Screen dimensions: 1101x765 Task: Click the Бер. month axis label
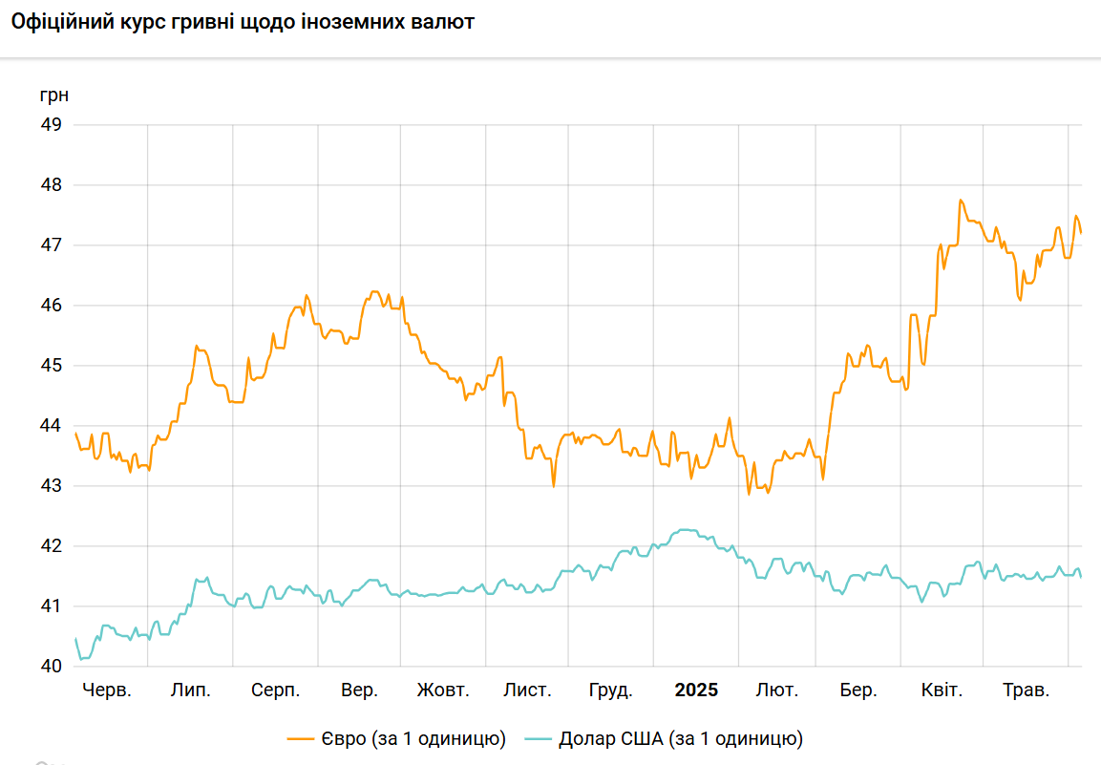coord(858,690)
